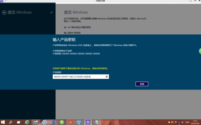The width and height of the screenshot is (201, 125).
Task: Open the search magnifier in settings sidebar
Action: coord(52,12)
